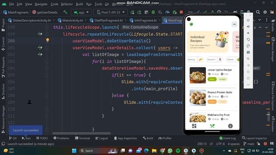Viewport: 276px width, 155px height.
Task: Open the File menu
Action: tap(12, 4)
